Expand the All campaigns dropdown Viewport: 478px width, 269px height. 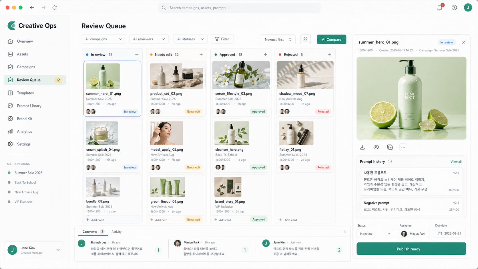pos(103,39)
